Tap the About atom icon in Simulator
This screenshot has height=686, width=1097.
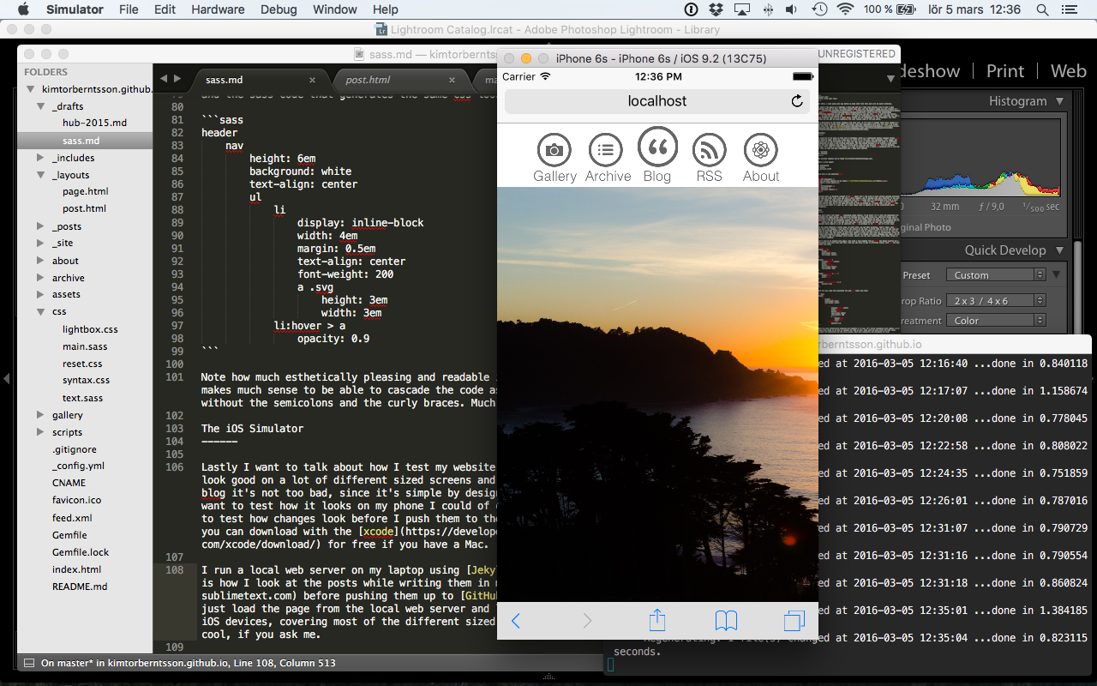(760, 150)
